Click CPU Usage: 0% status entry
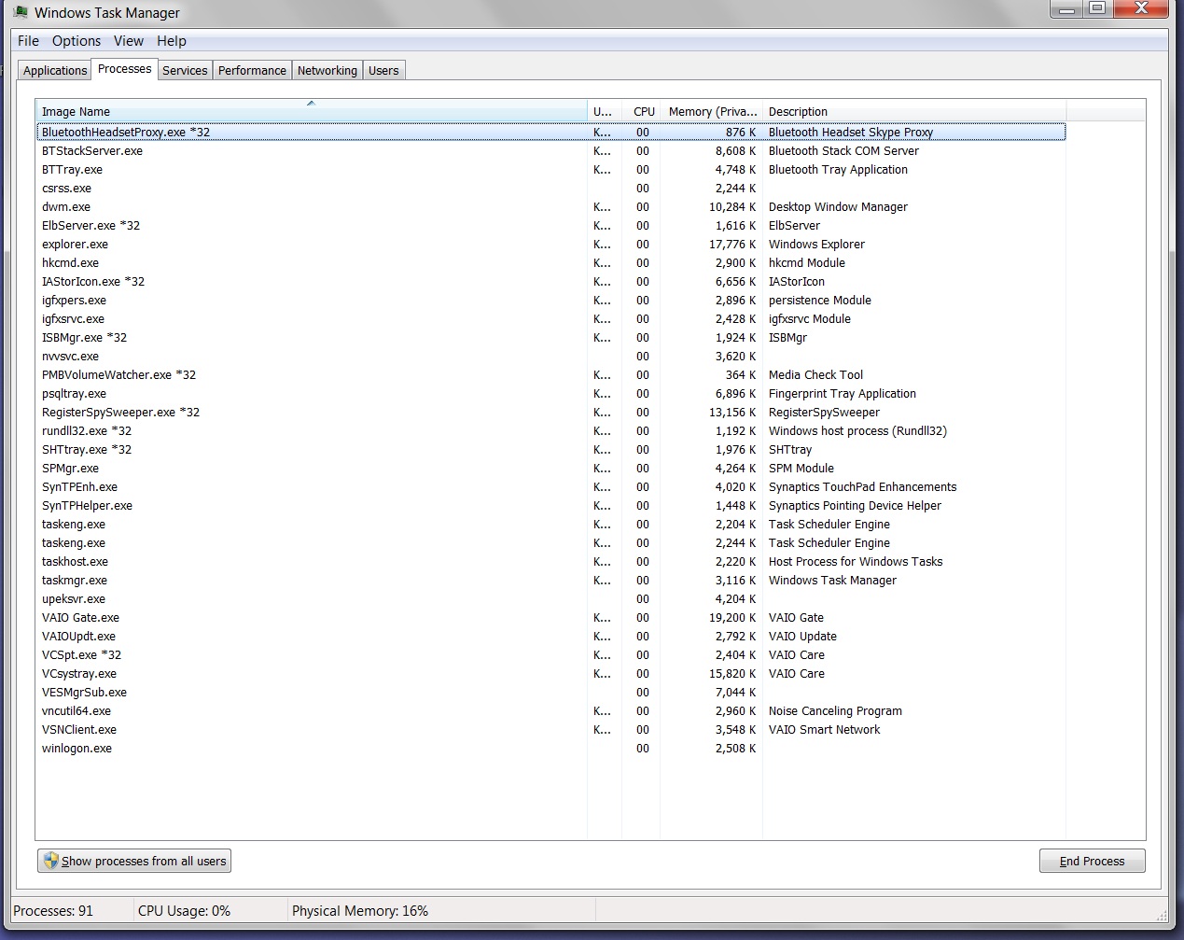This screenshot has height=940, width=1184. [184, 911]
